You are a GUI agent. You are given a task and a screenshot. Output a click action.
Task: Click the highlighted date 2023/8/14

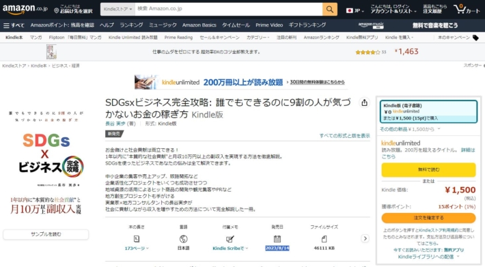tap(277, 248)
